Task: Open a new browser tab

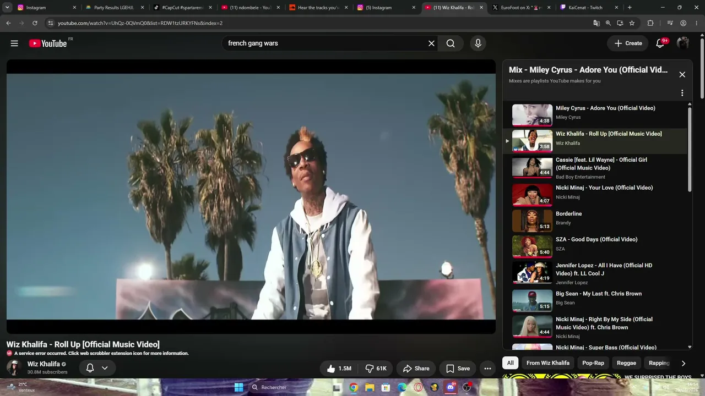Action: coord(630,8)
